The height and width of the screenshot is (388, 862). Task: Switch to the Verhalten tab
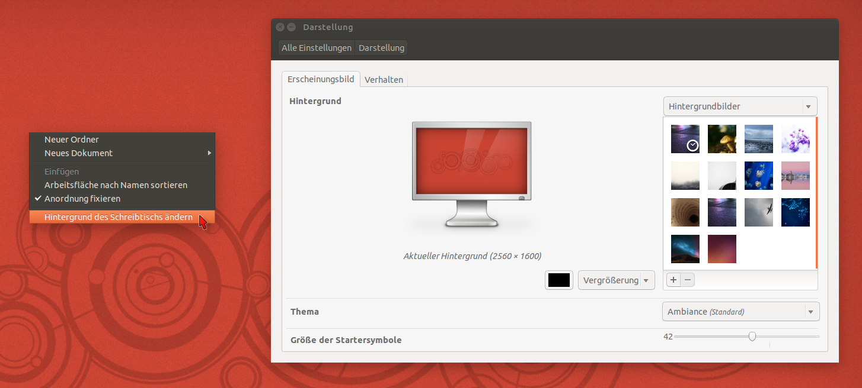(x=384, y=79)
